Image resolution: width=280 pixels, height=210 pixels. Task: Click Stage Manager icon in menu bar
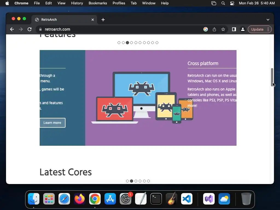(x=214, y=3)
